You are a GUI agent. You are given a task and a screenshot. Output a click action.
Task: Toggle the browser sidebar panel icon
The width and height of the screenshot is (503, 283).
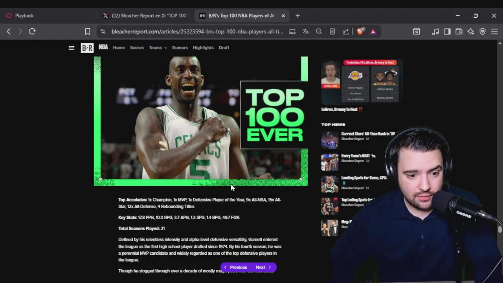click(x=447, y=31)
